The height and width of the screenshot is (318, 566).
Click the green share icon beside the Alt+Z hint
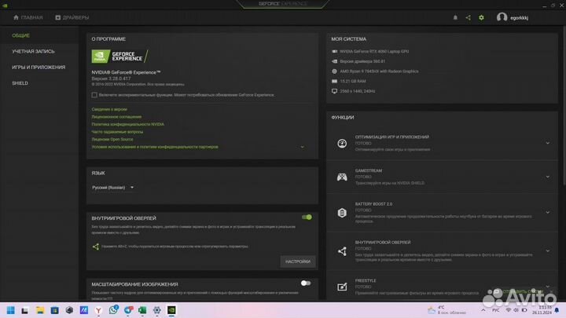click(96, 247)
